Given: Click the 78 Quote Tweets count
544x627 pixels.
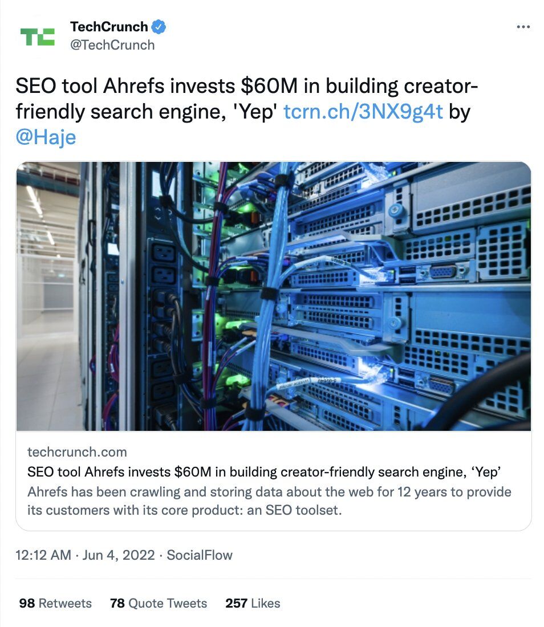Looking at the screenshot, I should (x=161, y=603).
